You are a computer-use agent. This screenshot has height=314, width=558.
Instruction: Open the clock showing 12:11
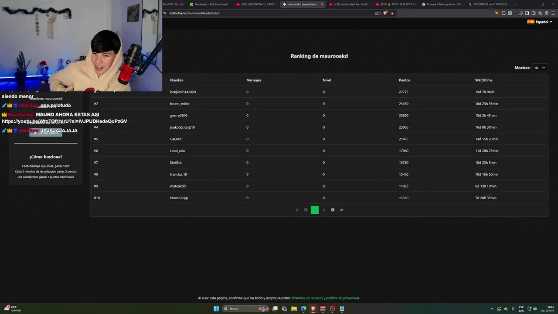[547, 309]
